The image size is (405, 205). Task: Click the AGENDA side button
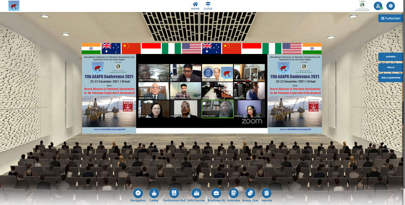(x=391, y=57)
